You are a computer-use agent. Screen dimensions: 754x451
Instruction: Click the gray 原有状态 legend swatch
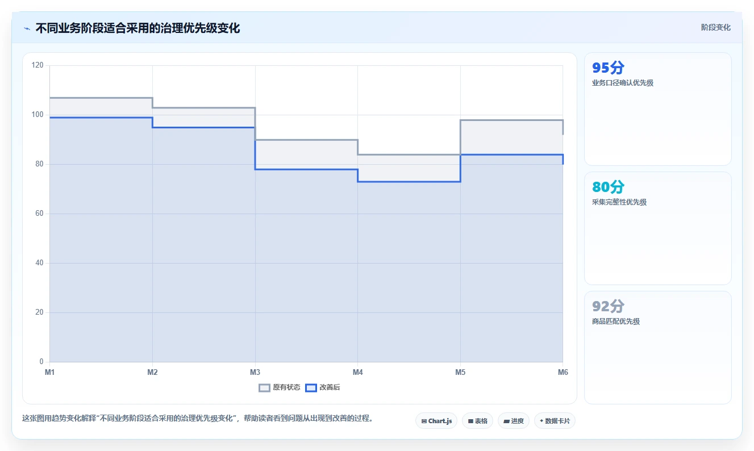click(264, 387)
